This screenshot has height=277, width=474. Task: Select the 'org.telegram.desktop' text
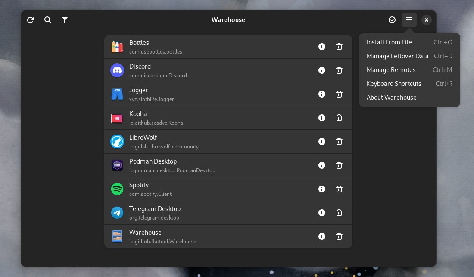point(154,218)
